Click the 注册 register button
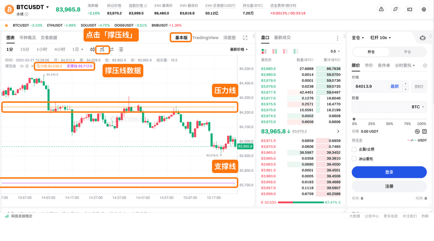434x241 pixels. click(389, 186)
